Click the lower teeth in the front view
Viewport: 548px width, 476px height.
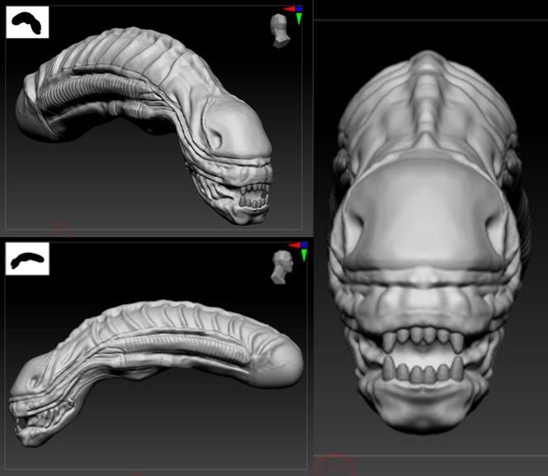click(x=423, y=371)
